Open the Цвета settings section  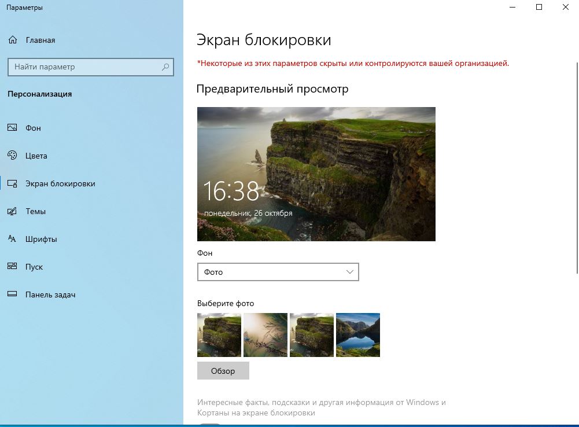point(36,156)
